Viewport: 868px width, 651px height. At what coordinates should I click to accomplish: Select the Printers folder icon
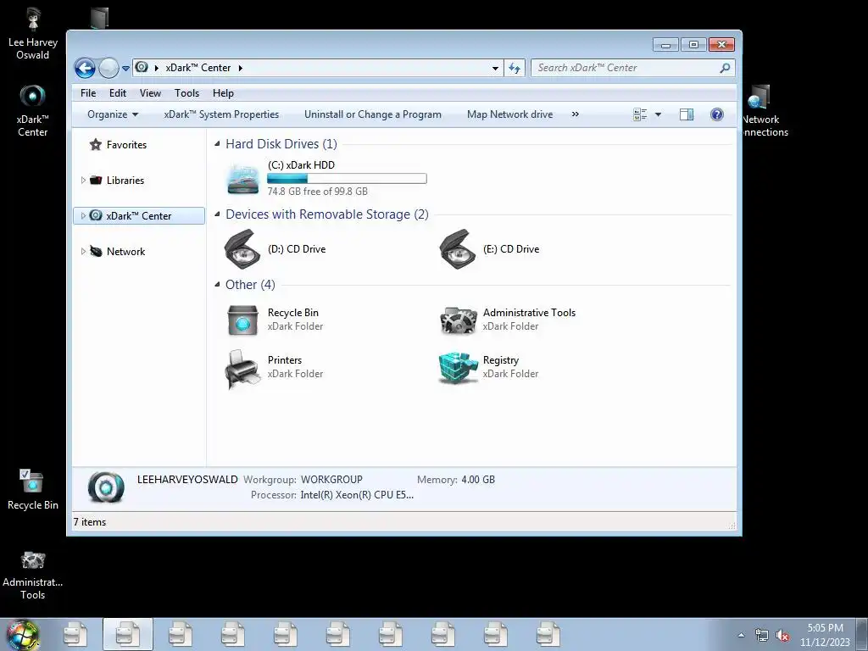242,369
